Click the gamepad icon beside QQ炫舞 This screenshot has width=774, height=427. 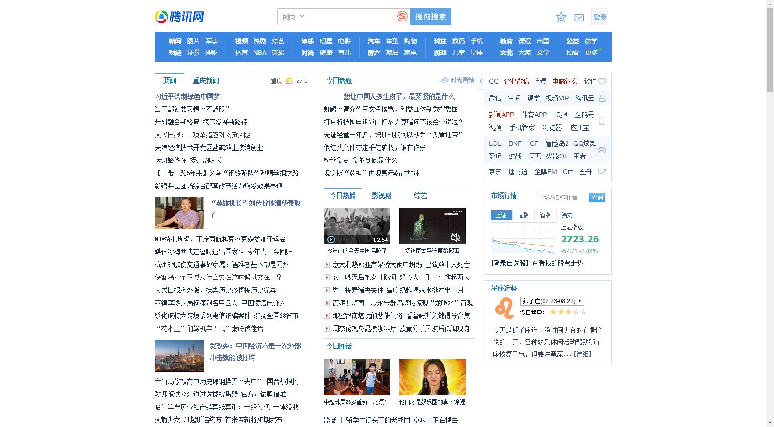tap(602, 149)
